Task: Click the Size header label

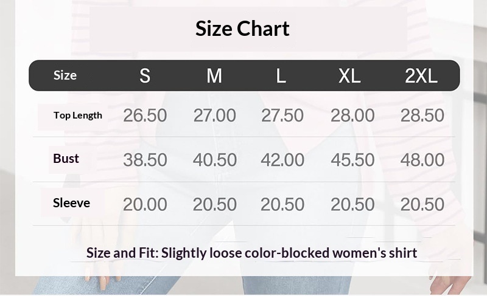Action: [x=65, y=75]
